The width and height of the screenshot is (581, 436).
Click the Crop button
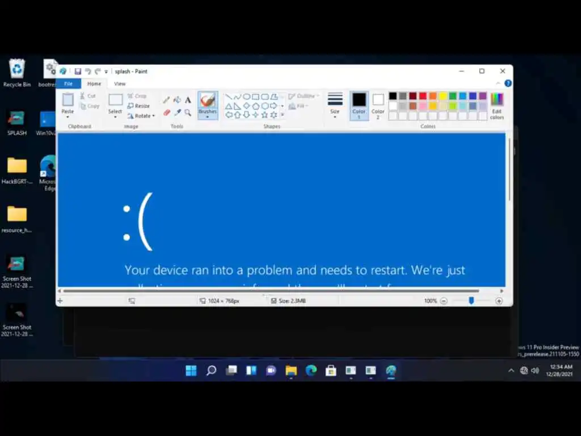pos(137,95)
